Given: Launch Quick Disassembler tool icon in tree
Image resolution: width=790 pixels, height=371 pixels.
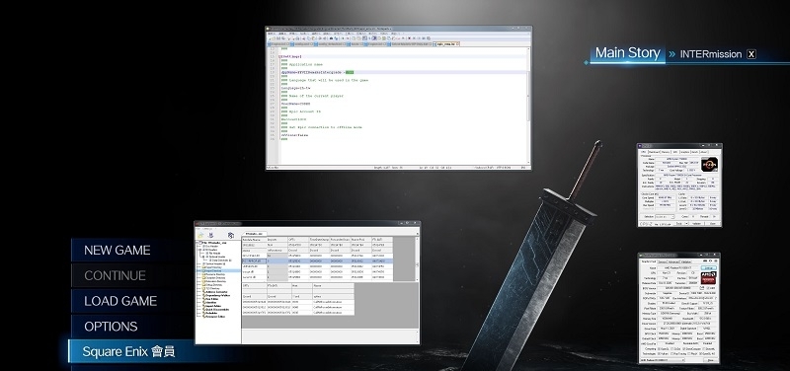Looking at the screenshot, I should pos(204,310).
